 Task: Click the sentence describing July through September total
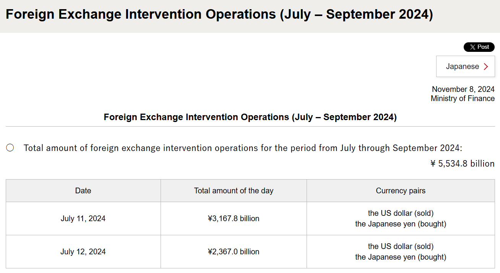pos(243,148)
